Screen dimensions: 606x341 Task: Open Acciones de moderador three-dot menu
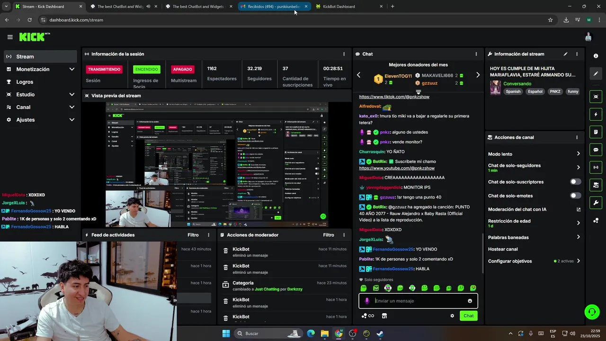[x=344, y=235]
